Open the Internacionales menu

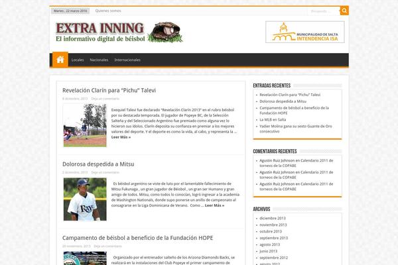[127, 60]
